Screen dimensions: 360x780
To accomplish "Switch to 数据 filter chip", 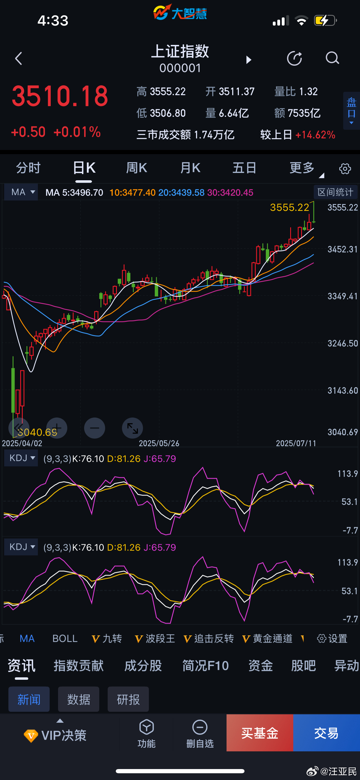I will [x=79, y=699].
